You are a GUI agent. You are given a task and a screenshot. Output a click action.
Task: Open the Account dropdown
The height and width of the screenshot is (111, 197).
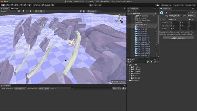[166, 5]
